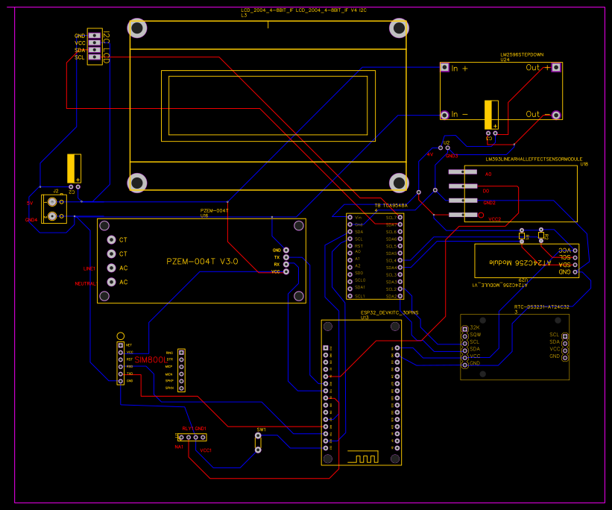Click the RLY1 net label
Screen dimensions: 612x510
(188, 429)
